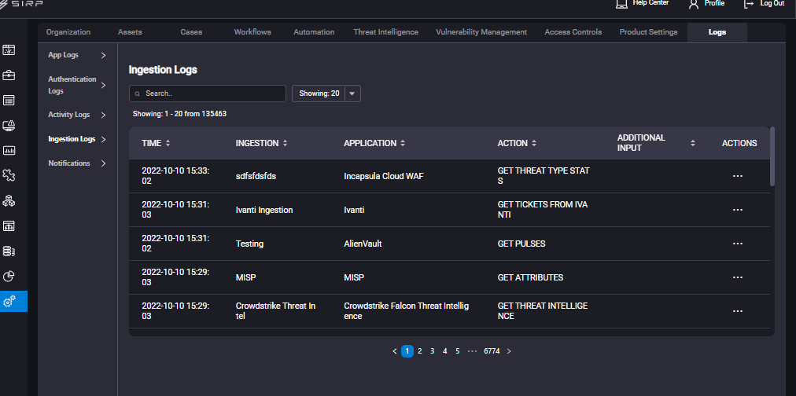Click in the Search input field
The image size is (796, 396).
pyautogui.click(x=208, y=93)
